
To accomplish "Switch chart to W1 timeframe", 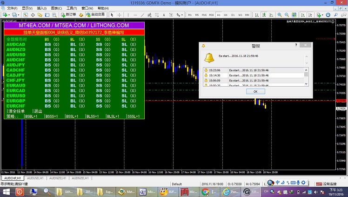I will coord(240,14).
